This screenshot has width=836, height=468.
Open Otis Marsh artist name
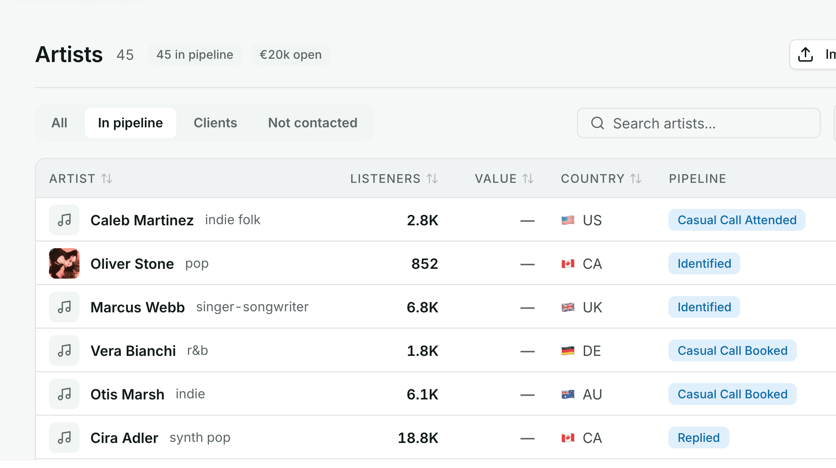[x=127, y=394]
